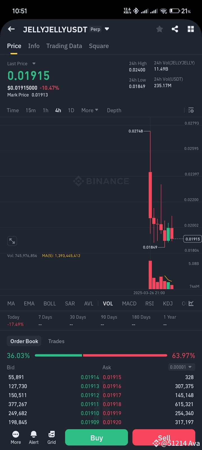Open chart settings icon beside Depth
This screenshot has height=450, width=202.
[191, 110]
